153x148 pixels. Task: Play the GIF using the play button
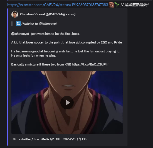click(67, 103)
